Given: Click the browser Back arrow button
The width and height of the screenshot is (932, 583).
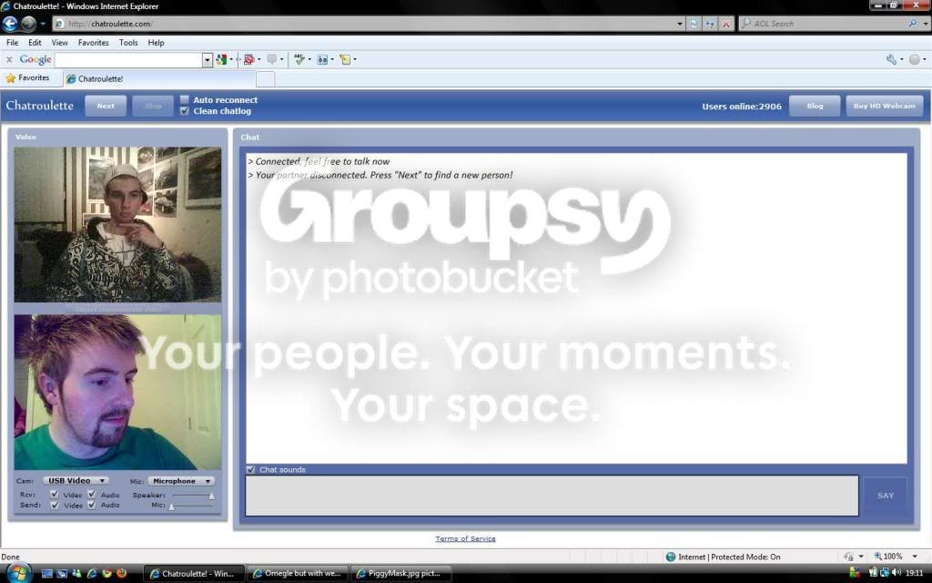Looking at the screenshot, I should point(10,23).
